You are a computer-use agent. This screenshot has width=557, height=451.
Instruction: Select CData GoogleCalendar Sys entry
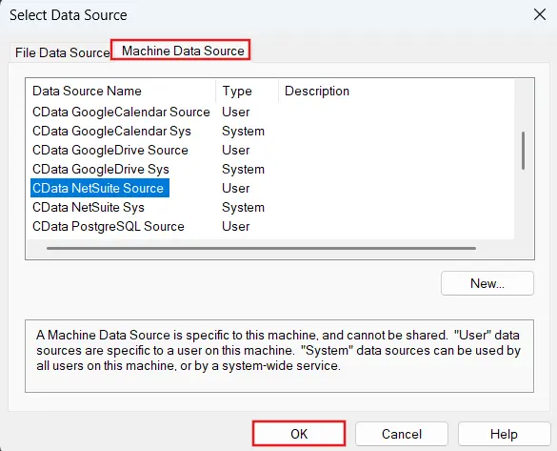click(x=111, y=132)
